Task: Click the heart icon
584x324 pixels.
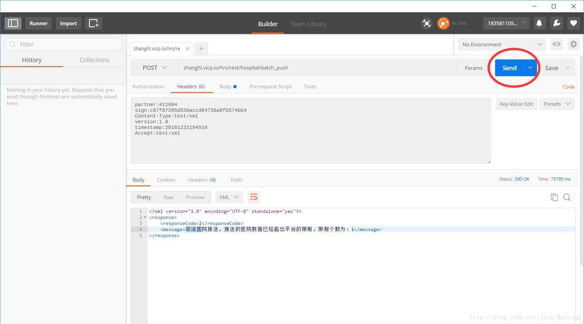Action: pos(573,23)
